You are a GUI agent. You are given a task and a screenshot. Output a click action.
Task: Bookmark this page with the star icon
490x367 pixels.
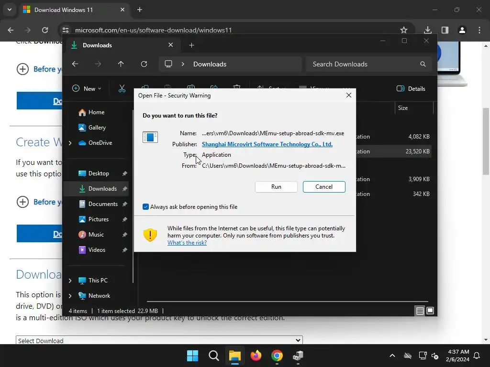click(x=404, y=30)
